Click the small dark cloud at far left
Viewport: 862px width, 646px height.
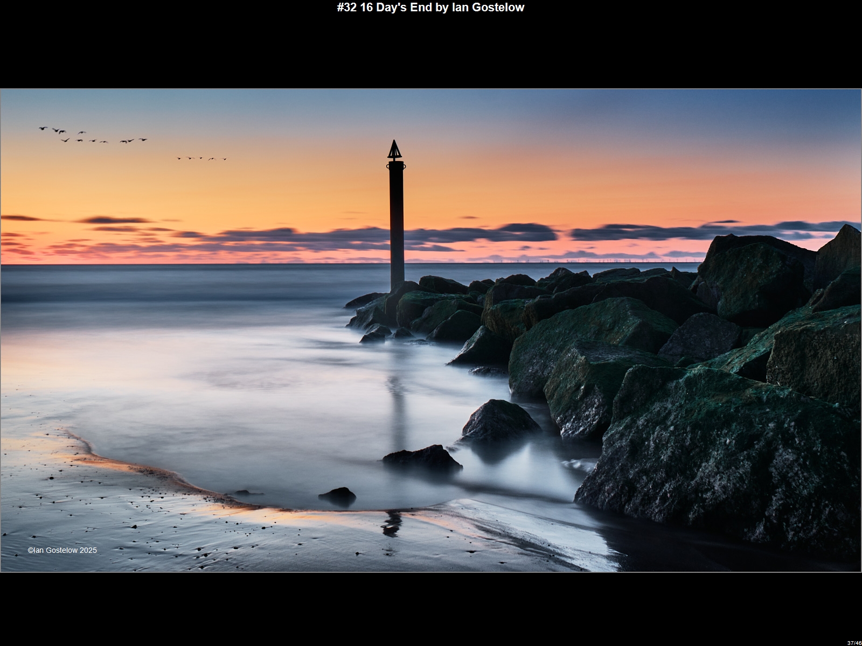point(22,218)
